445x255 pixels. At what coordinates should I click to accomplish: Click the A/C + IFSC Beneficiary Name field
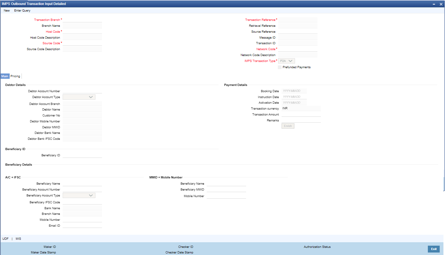click(82, 184)
